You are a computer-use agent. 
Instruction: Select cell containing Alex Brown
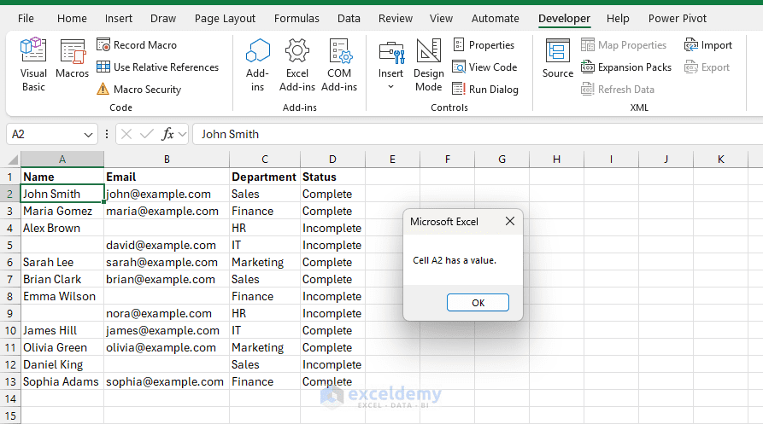62,229
